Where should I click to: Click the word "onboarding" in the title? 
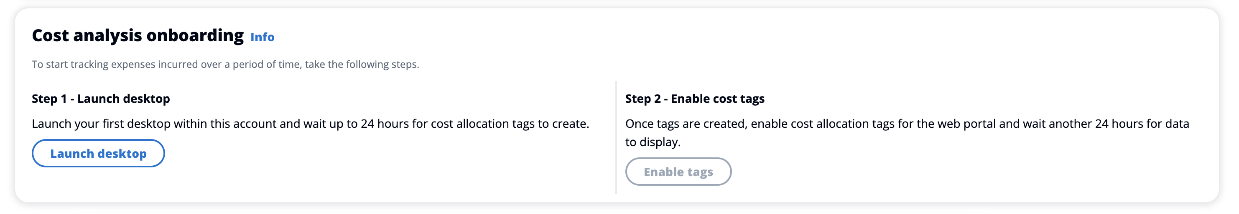click(x=195, y=35)
